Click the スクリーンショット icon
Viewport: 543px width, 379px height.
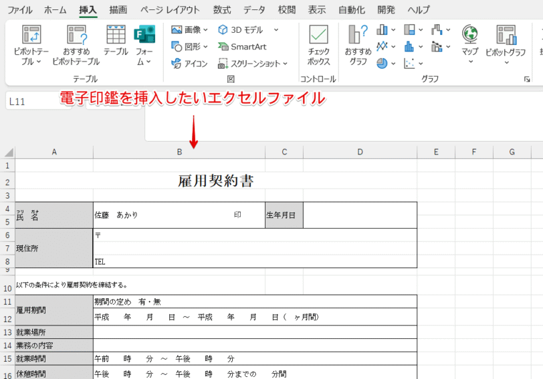pyautogui.click(x=223, y=64)
